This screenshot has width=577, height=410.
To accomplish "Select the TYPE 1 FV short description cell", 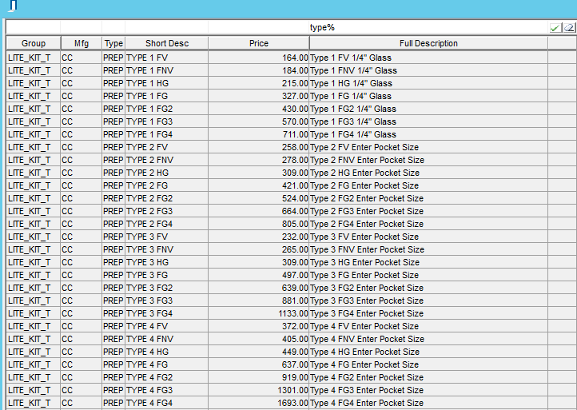I will [167, 58].
